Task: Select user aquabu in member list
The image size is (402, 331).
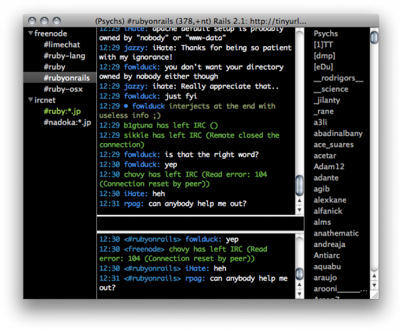Action: click(327, 266)
